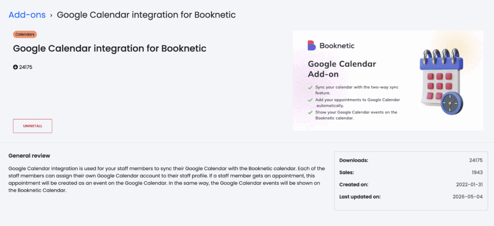The height and width of the screenshot is (226, 494).
Task: Click the Sales value 1943
Action: tap(477, 173)
